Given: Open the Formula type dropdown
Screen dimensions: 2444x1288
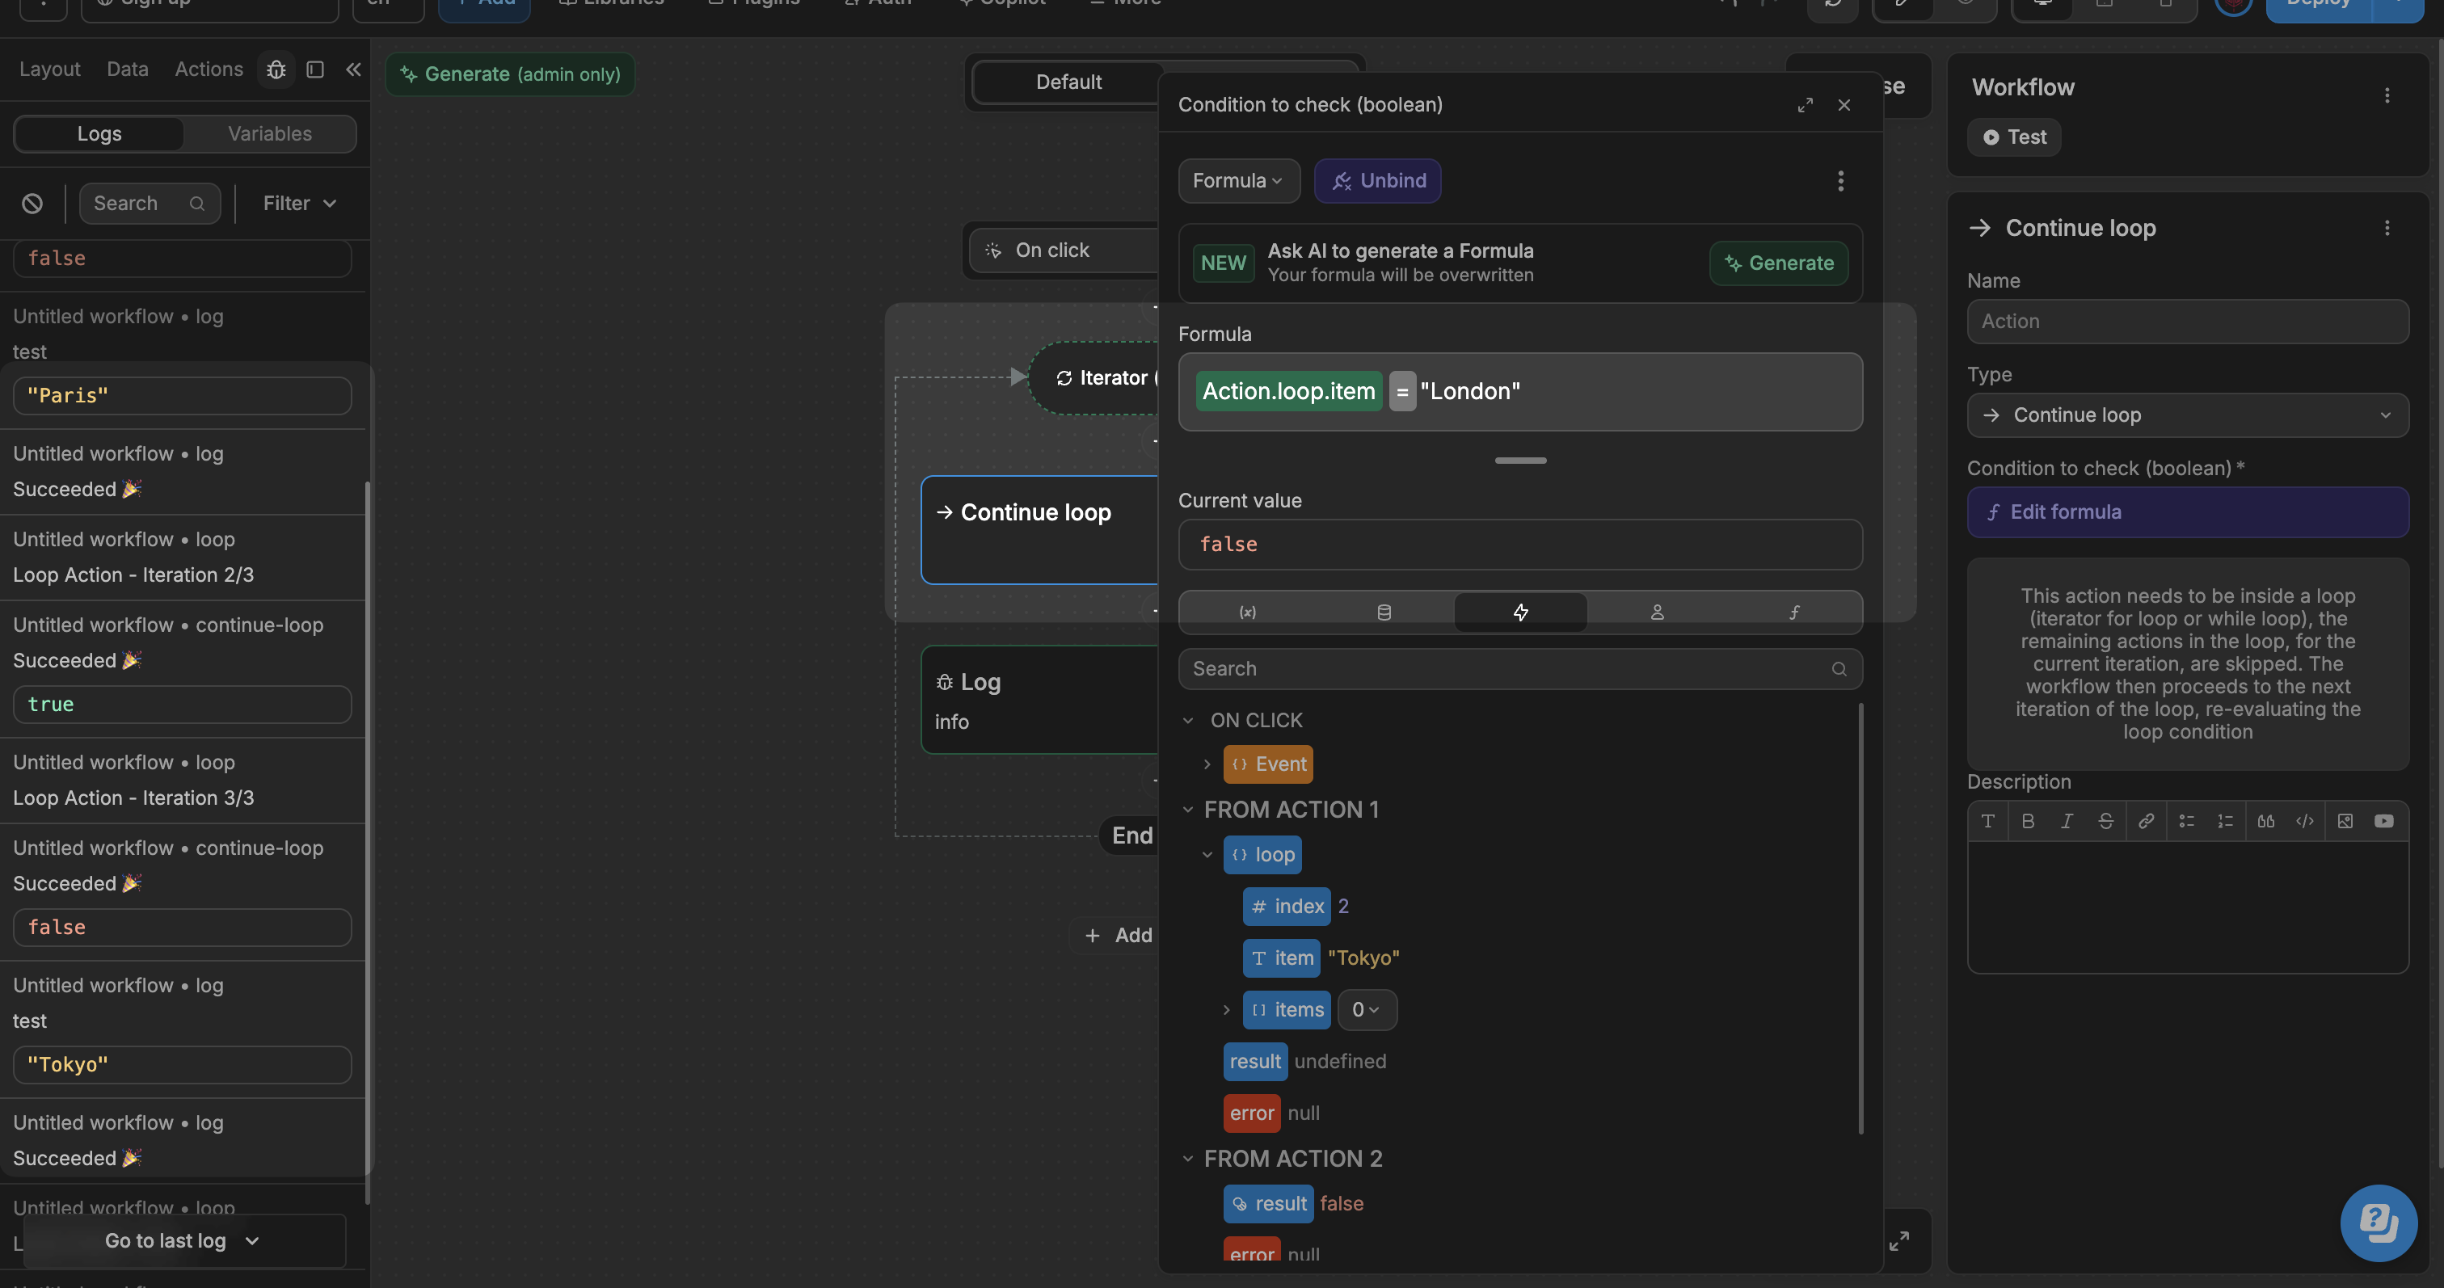Looking at the screenshot, I should click(1237, 180).
